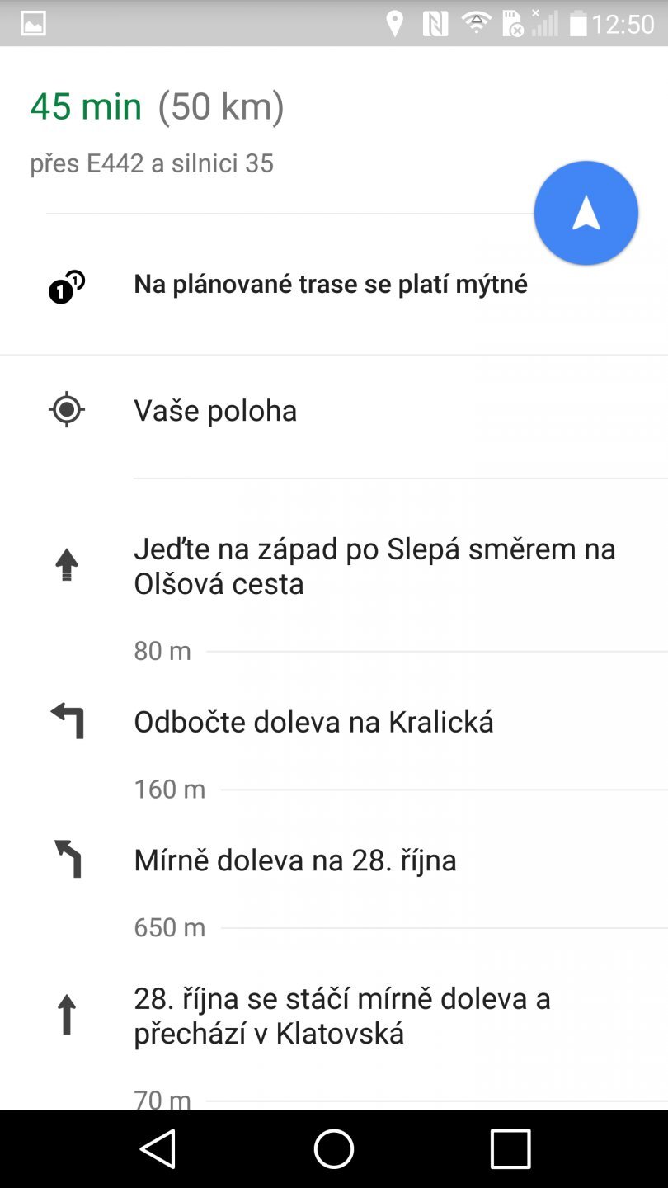The height and width of the screenshot is (1188, 668).
Task: Tap the slight left arrow icon
Action: [x=68, y=859]
